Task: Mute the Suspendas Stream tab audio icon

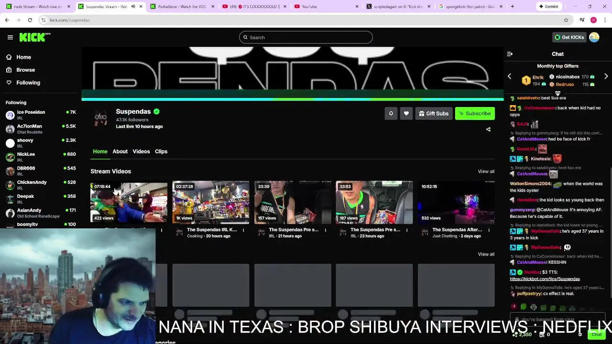Action: pyautogui.click(x=133, y=7)
